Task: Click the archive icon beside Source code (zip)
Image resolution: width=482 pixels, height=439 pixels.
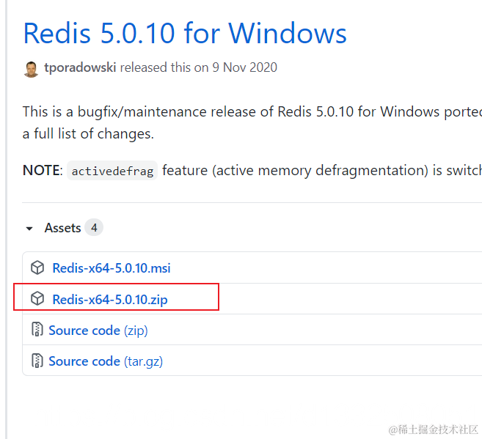Action: coord(37,330)
